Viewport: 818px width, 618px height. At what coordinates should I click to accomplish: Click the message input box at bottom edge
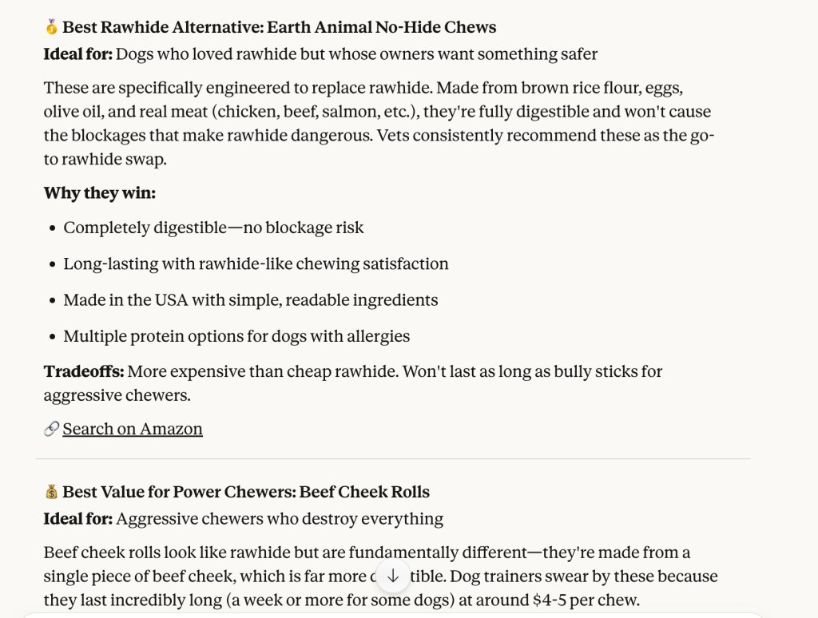pos(392,615)
